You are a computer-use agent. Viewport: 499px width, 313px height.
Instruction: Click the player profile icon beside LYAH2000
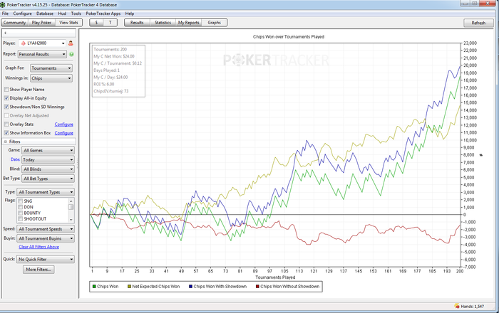coord(71,43)
